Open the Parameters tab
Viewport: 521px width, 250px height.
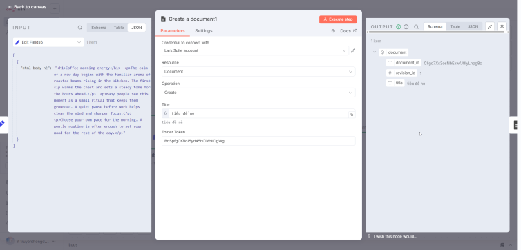(x=173, y=31)
